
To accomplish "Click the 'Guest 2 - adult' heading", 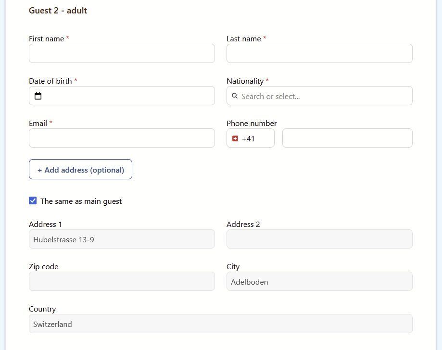I will [58, 10].
